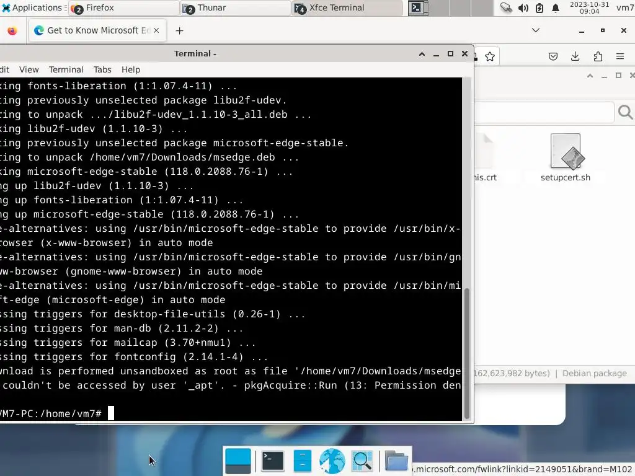Open the Terminal menu in menu bar

coord(66,69)
